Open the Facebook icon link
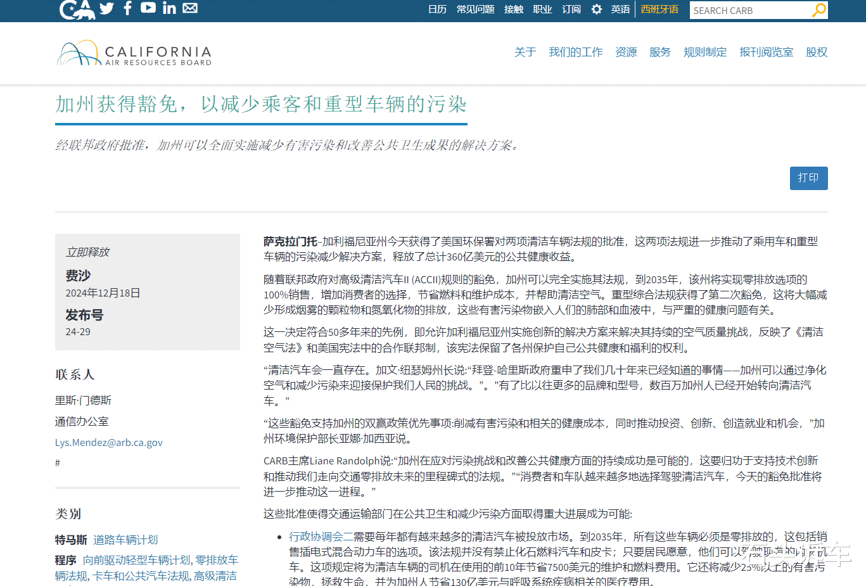866x586 pixels. click(127, 8)
